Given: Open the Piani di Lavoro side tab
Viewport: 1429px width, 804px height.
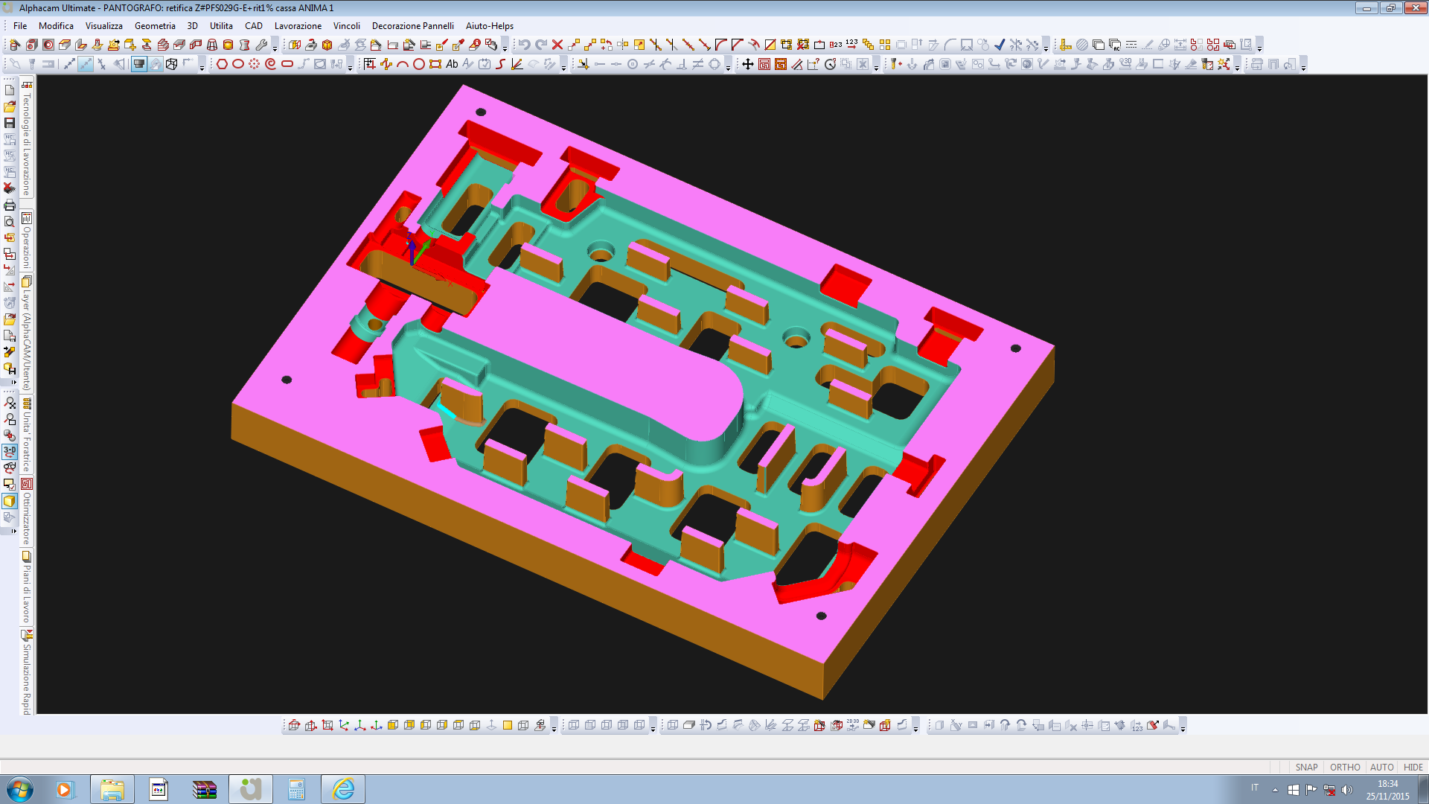Looking at the screenshot, I should tap(27, 587).
